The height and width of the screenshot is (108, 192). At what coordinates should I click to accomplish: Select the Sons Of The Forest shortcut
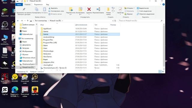pos(5,79)
